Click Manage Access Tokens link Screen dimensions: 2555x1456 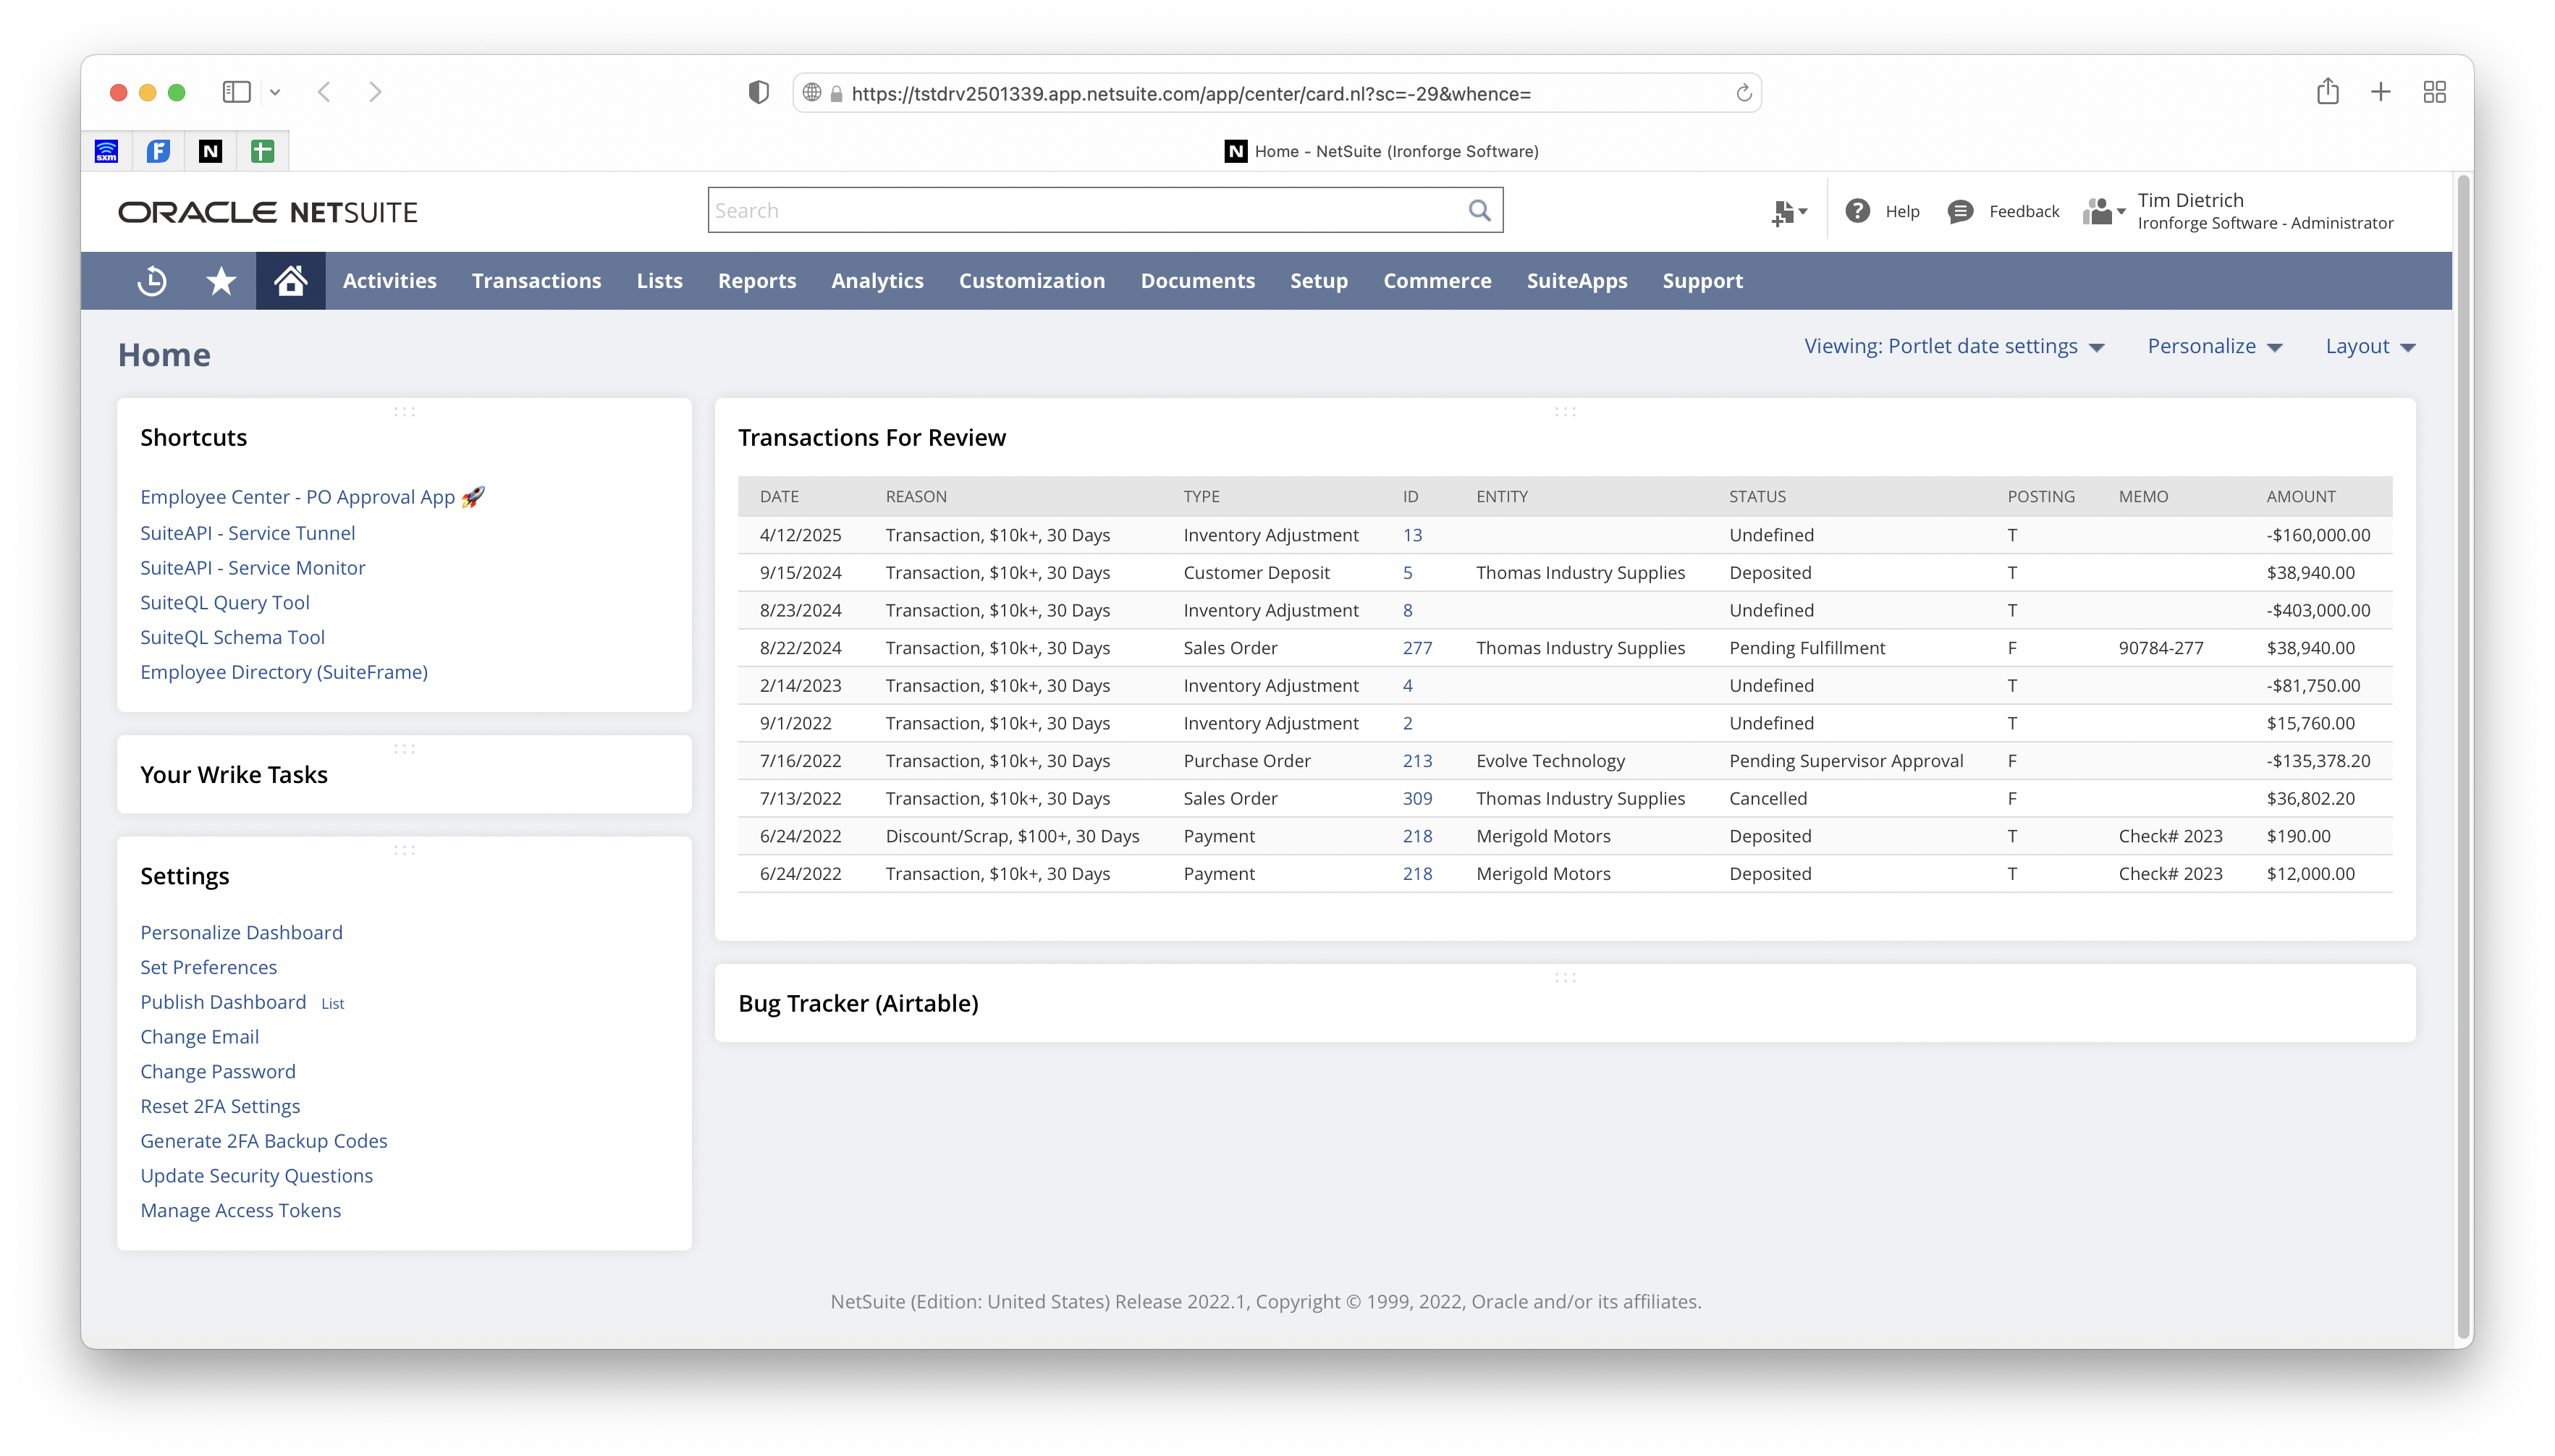pos(240,1210)
